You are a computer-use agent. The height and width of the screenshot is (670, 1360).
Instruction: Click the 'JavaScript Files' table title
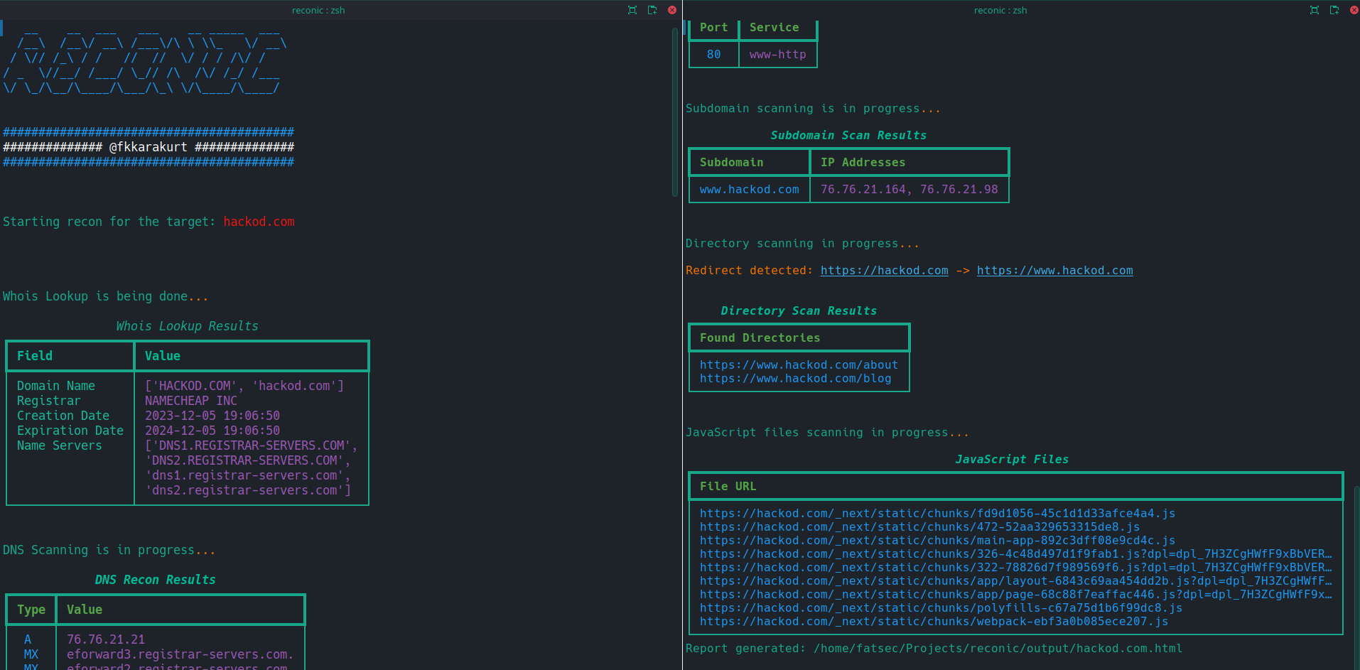[x=1013, y=460]
